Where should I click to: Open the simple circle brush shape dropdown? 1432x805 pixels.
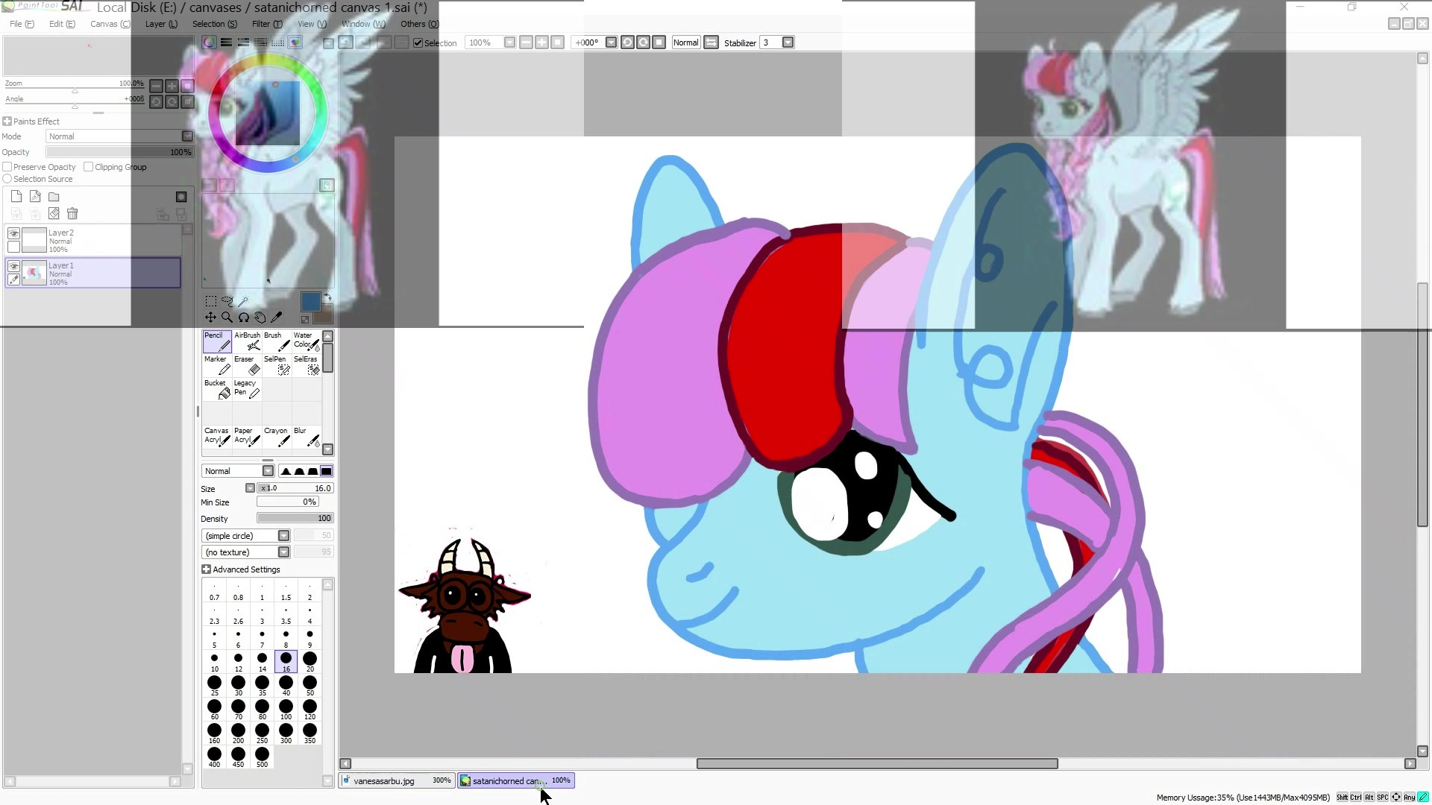click(283, 536)
